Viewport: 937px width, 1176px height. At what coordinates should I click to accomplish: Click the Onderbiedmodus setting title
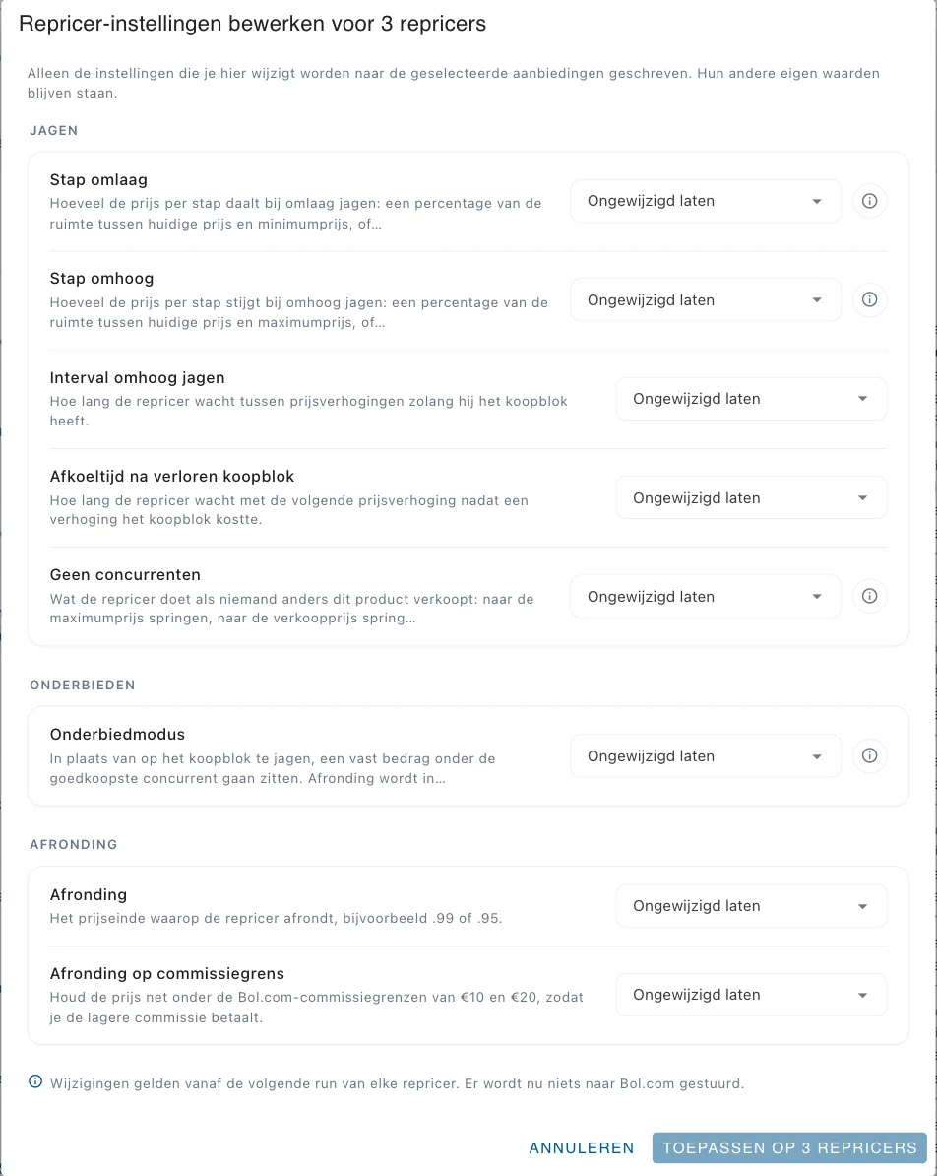tap(118, 734)
